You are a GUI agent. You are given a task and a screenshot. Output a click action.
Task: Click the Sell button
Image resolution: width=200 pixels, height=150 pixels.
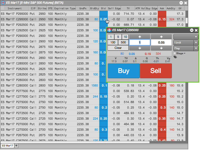coord(156,71)
